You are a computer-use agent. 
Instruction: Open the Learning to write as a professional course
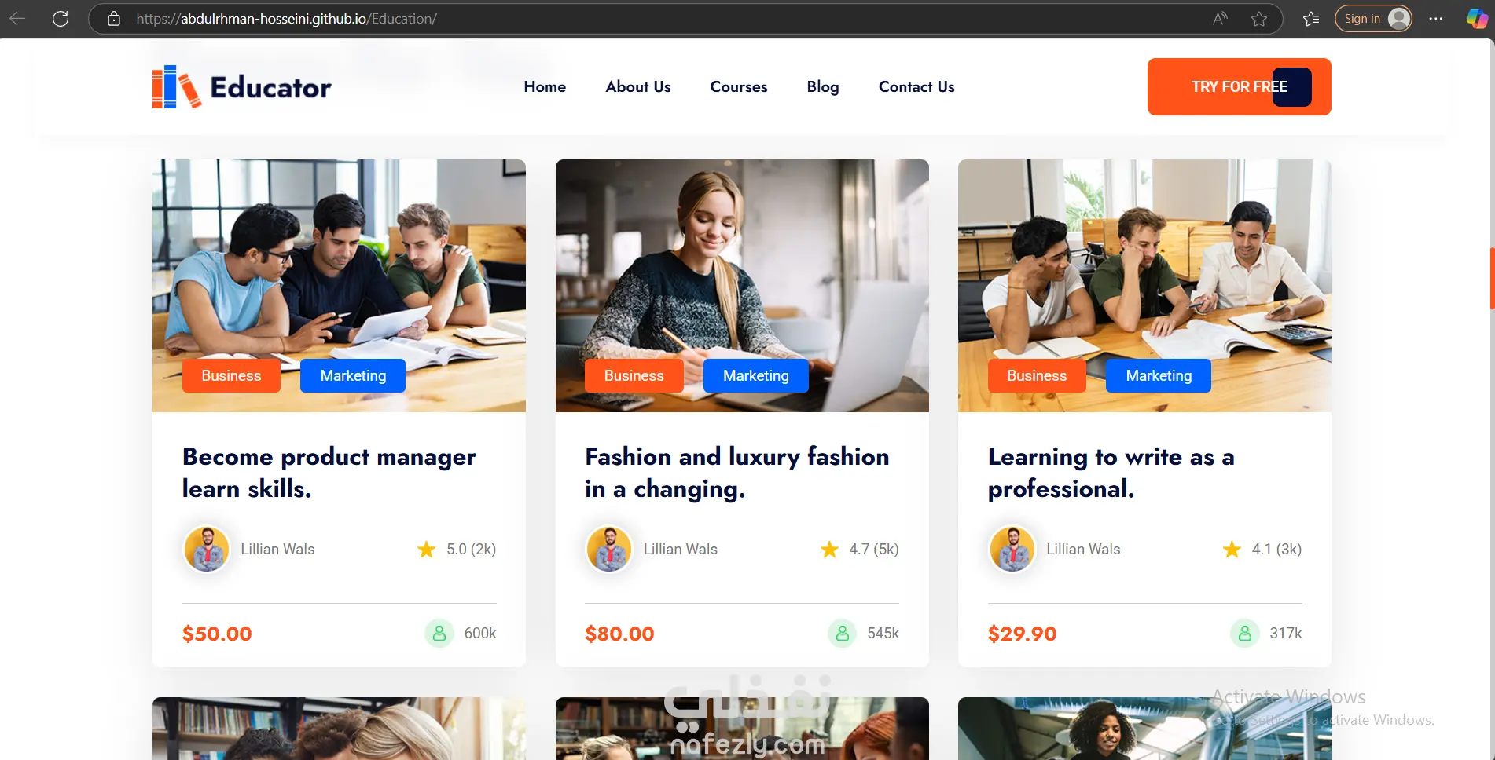[1111, 473]
